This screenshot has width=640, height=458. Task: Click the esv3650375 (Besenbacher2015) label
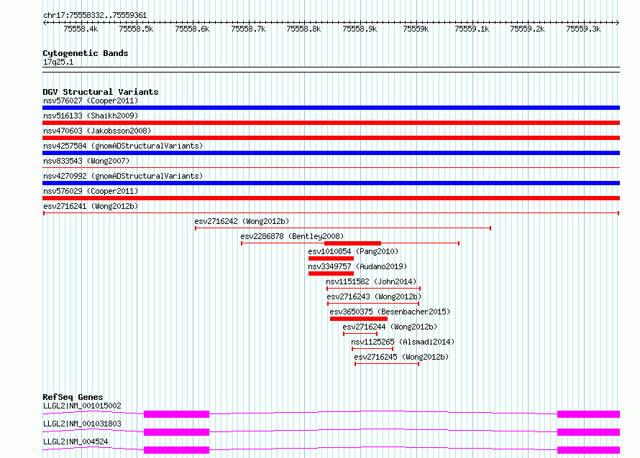click(x=390, y=312)
